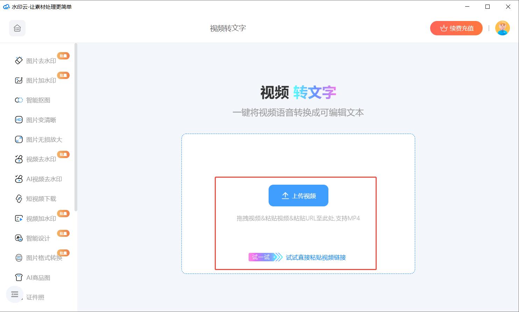Image resolution: width=519 pixels, height=312 pixels.
Task: Click the user avatar at top right
Action: pyautogui.click(x=502, y=28)
